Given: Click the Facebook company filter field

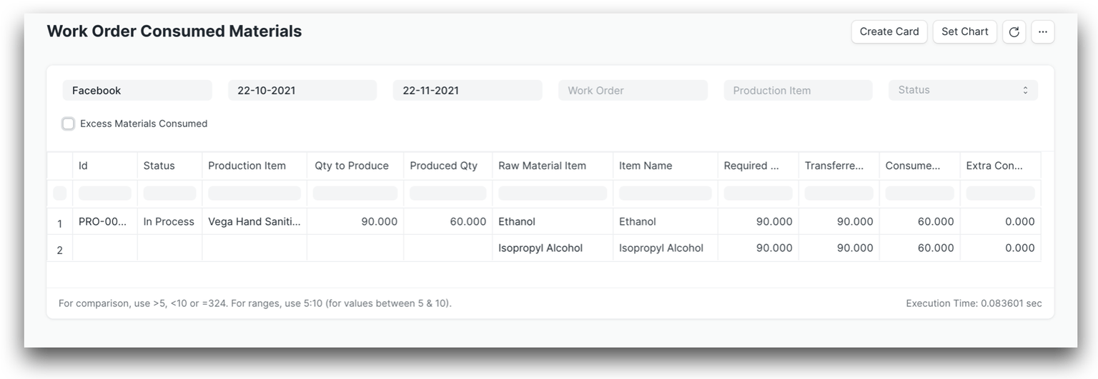Looking at the screenshot, I should (x=137, y=91).
